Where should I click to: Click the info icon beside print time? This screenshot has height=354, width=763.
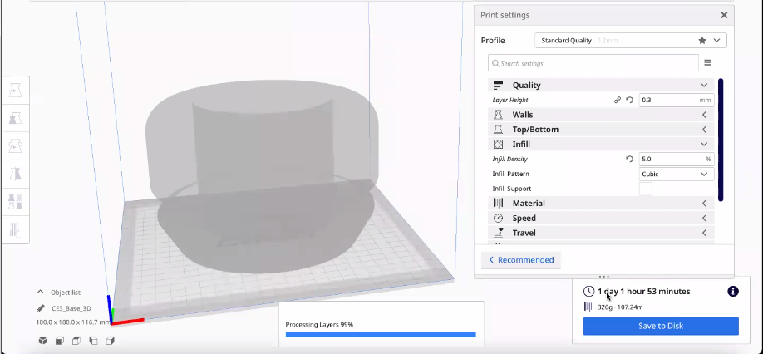coord(733,292)
